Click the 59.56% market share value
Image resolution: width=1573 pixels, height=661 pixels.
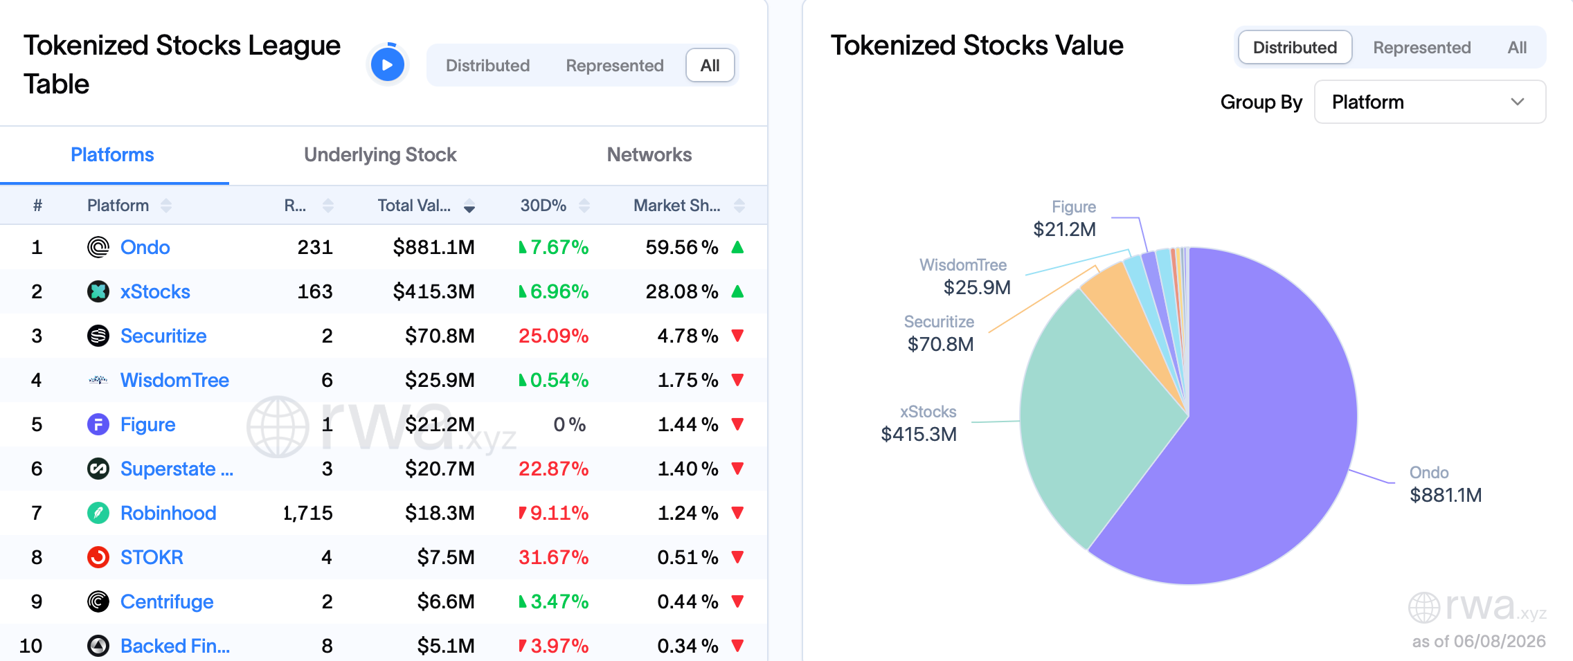(682, 247)
